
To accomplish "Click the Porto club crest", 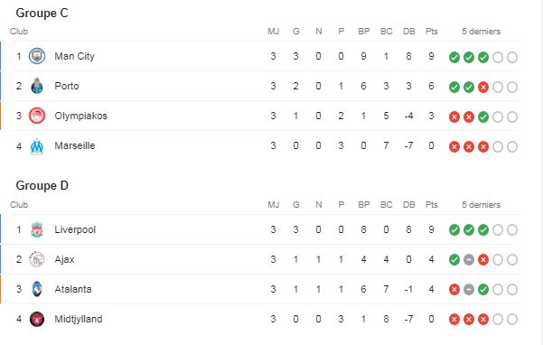I will (37, 86).
